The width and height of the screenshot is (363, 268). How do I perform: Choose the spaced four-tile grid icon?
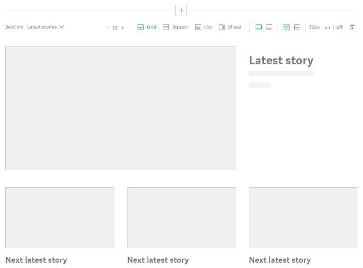pyautogui.click(x=286, y=27)
